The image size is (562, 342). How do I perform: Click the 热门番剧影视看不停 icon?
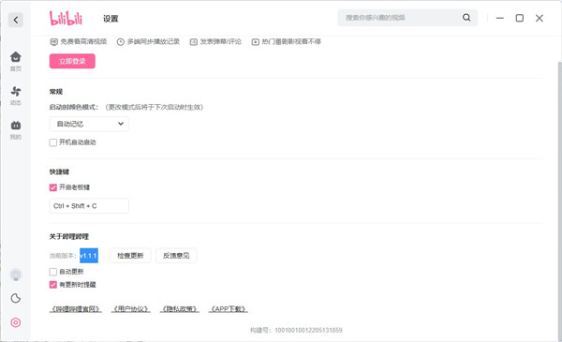point(255,42)
